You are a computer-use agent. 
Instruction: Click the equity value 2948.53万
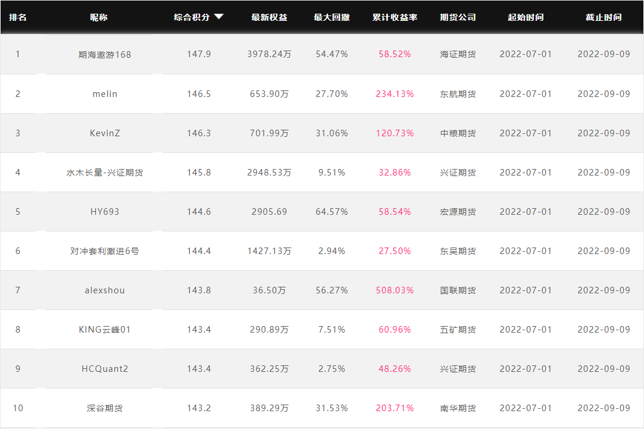pos(269,173)
